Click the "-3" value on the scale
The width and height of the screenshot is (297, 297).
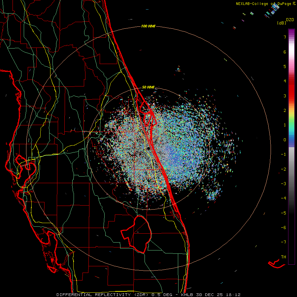(x=283, y=184)
